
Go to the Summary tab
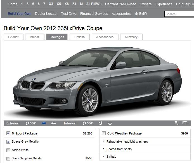pyautogui.click(x=131, y=37)
